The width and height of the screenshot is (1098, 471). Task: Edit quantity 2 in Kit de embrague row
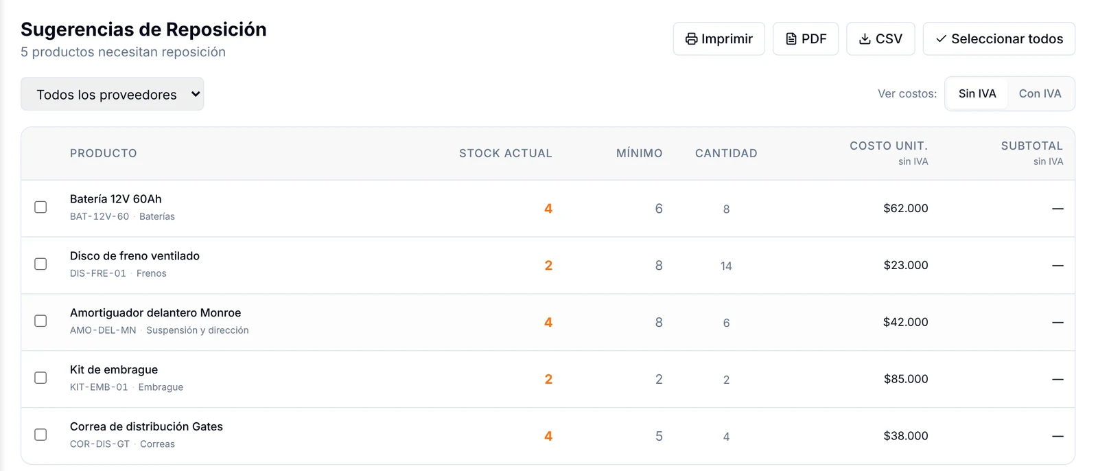[726, 380]
